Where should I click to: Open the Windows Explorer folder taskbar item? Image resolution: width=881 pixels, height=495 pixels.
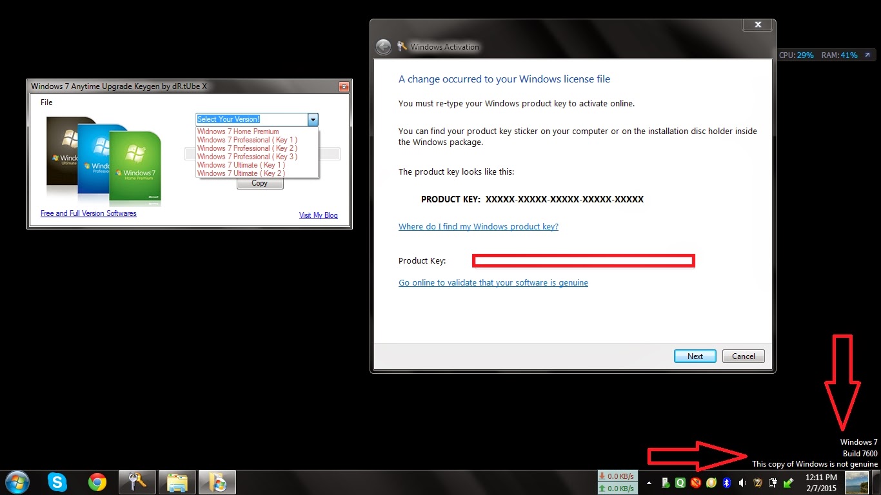pyautogui.click(x=177, y=482)
